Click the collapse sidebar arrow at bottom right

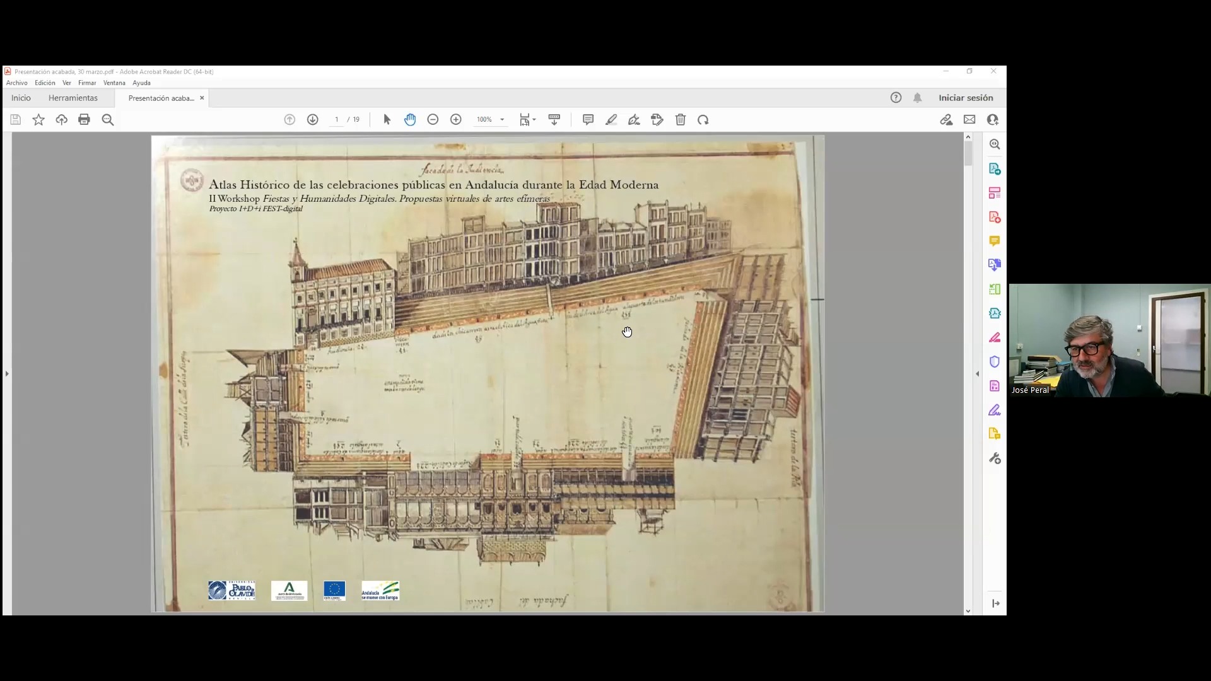[995, 603]
